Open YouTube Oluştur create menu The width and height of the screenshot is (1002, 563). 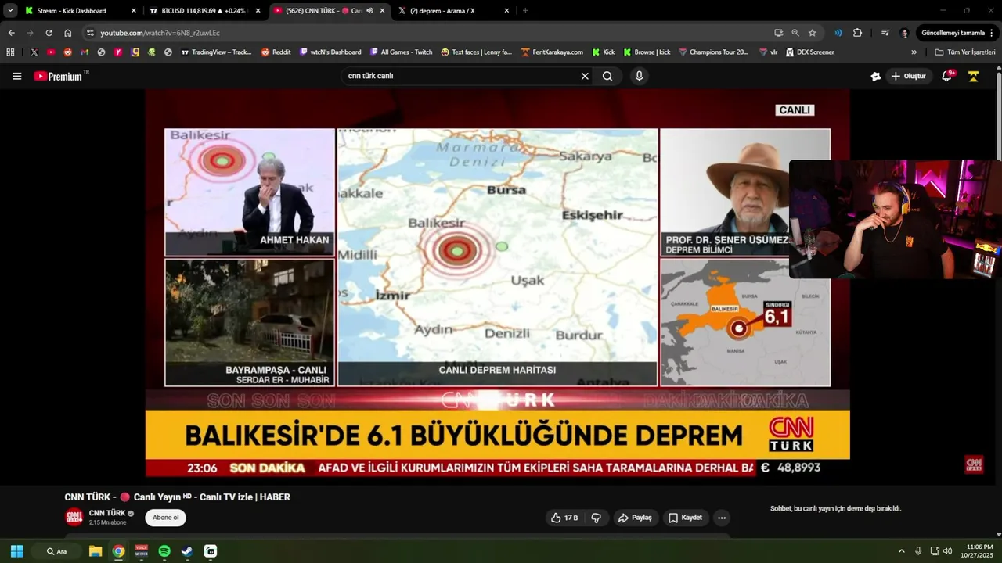point(909,76)
